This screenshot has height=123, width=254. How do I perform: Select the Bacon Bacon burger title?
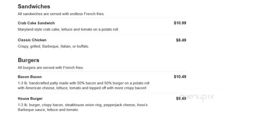(30, 77)
